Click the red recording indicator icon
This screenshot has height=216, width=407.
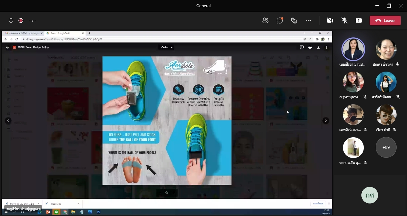point(21,21)
